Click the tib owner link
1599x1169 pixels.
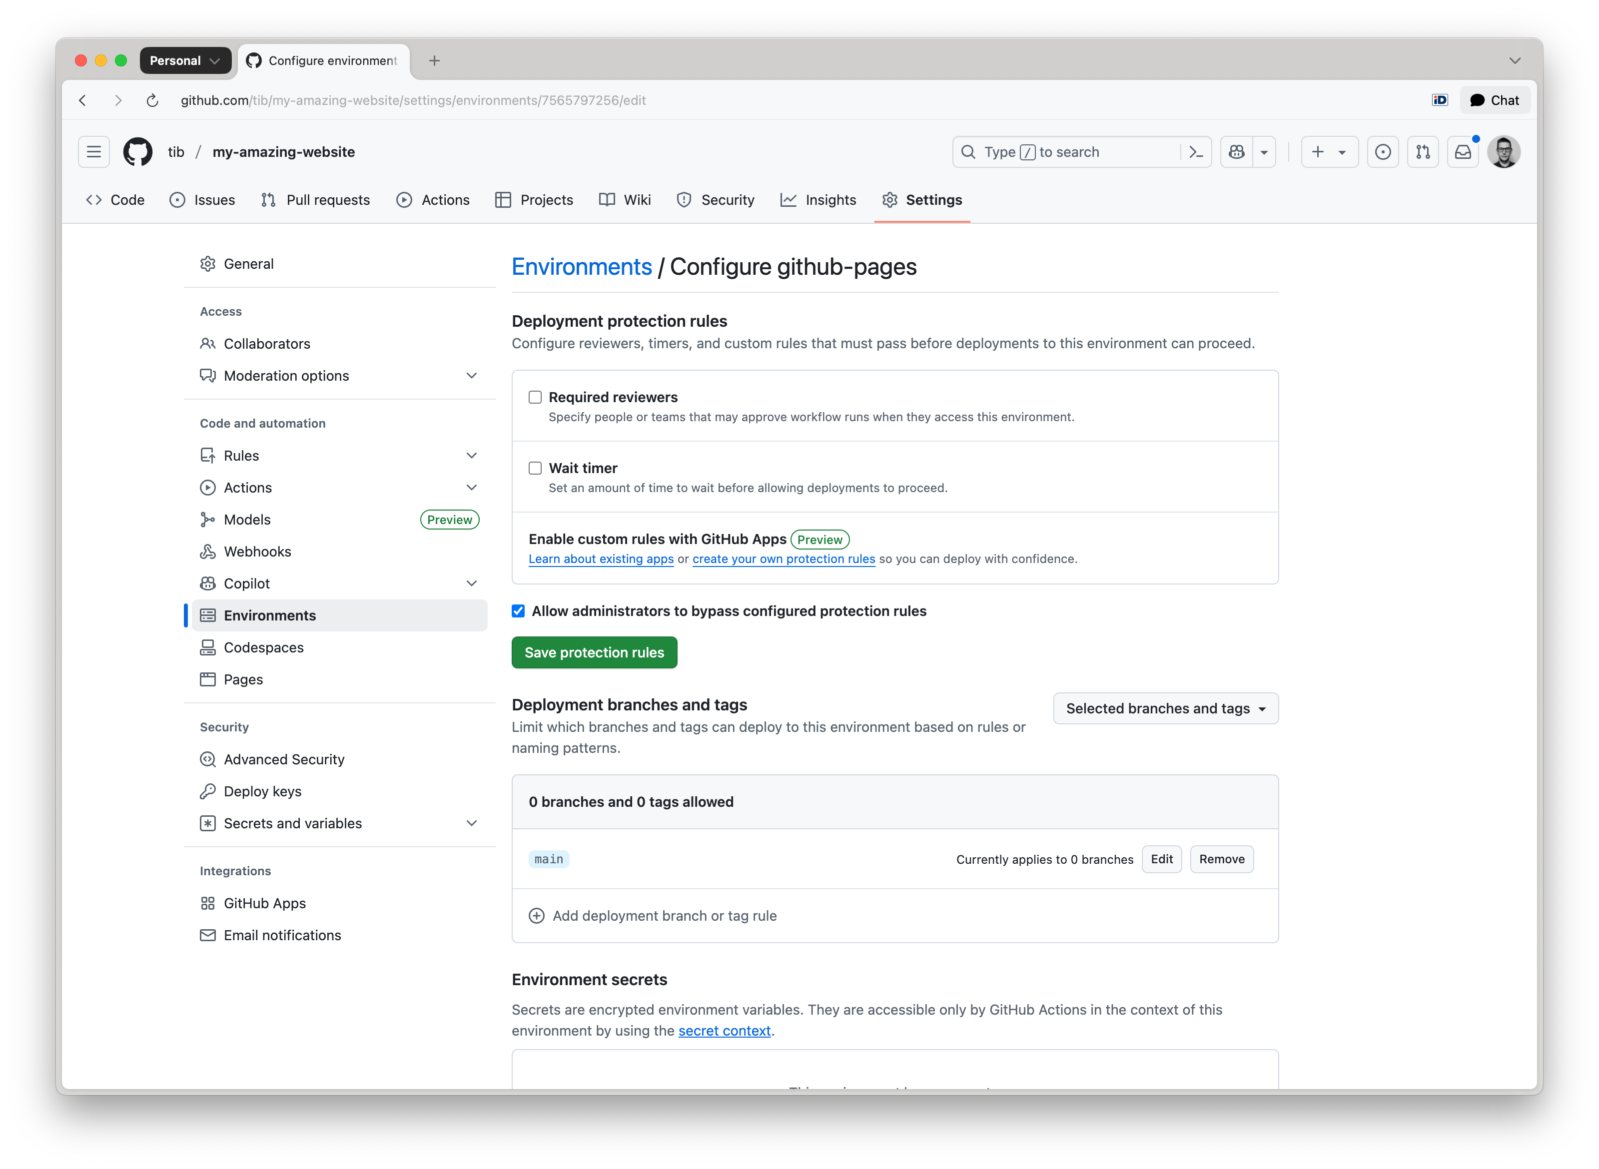[175, 152]
